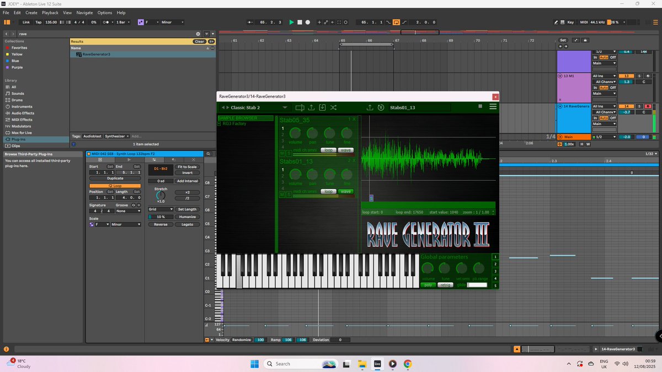Click the Stabs01_13 pan knob
This screenshot has height=372, width=662.
[x=313, y=174]
